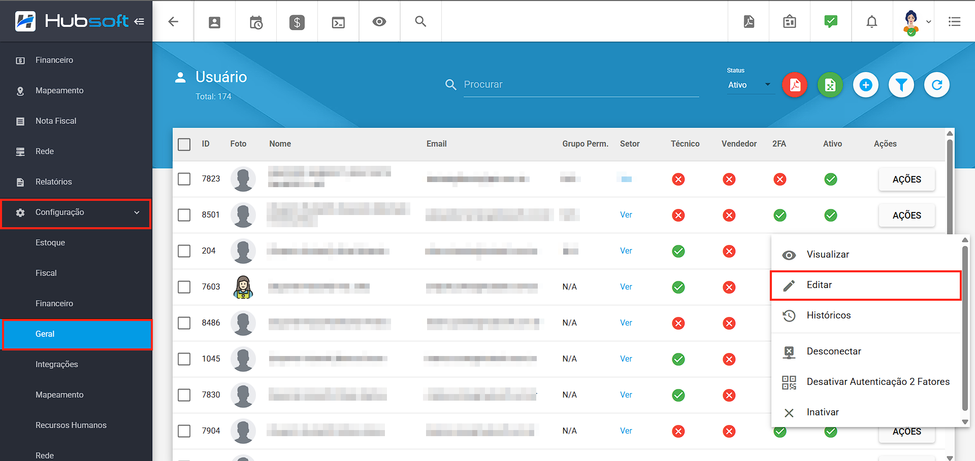Select the checkbox for user 1045

coord(184,359)
